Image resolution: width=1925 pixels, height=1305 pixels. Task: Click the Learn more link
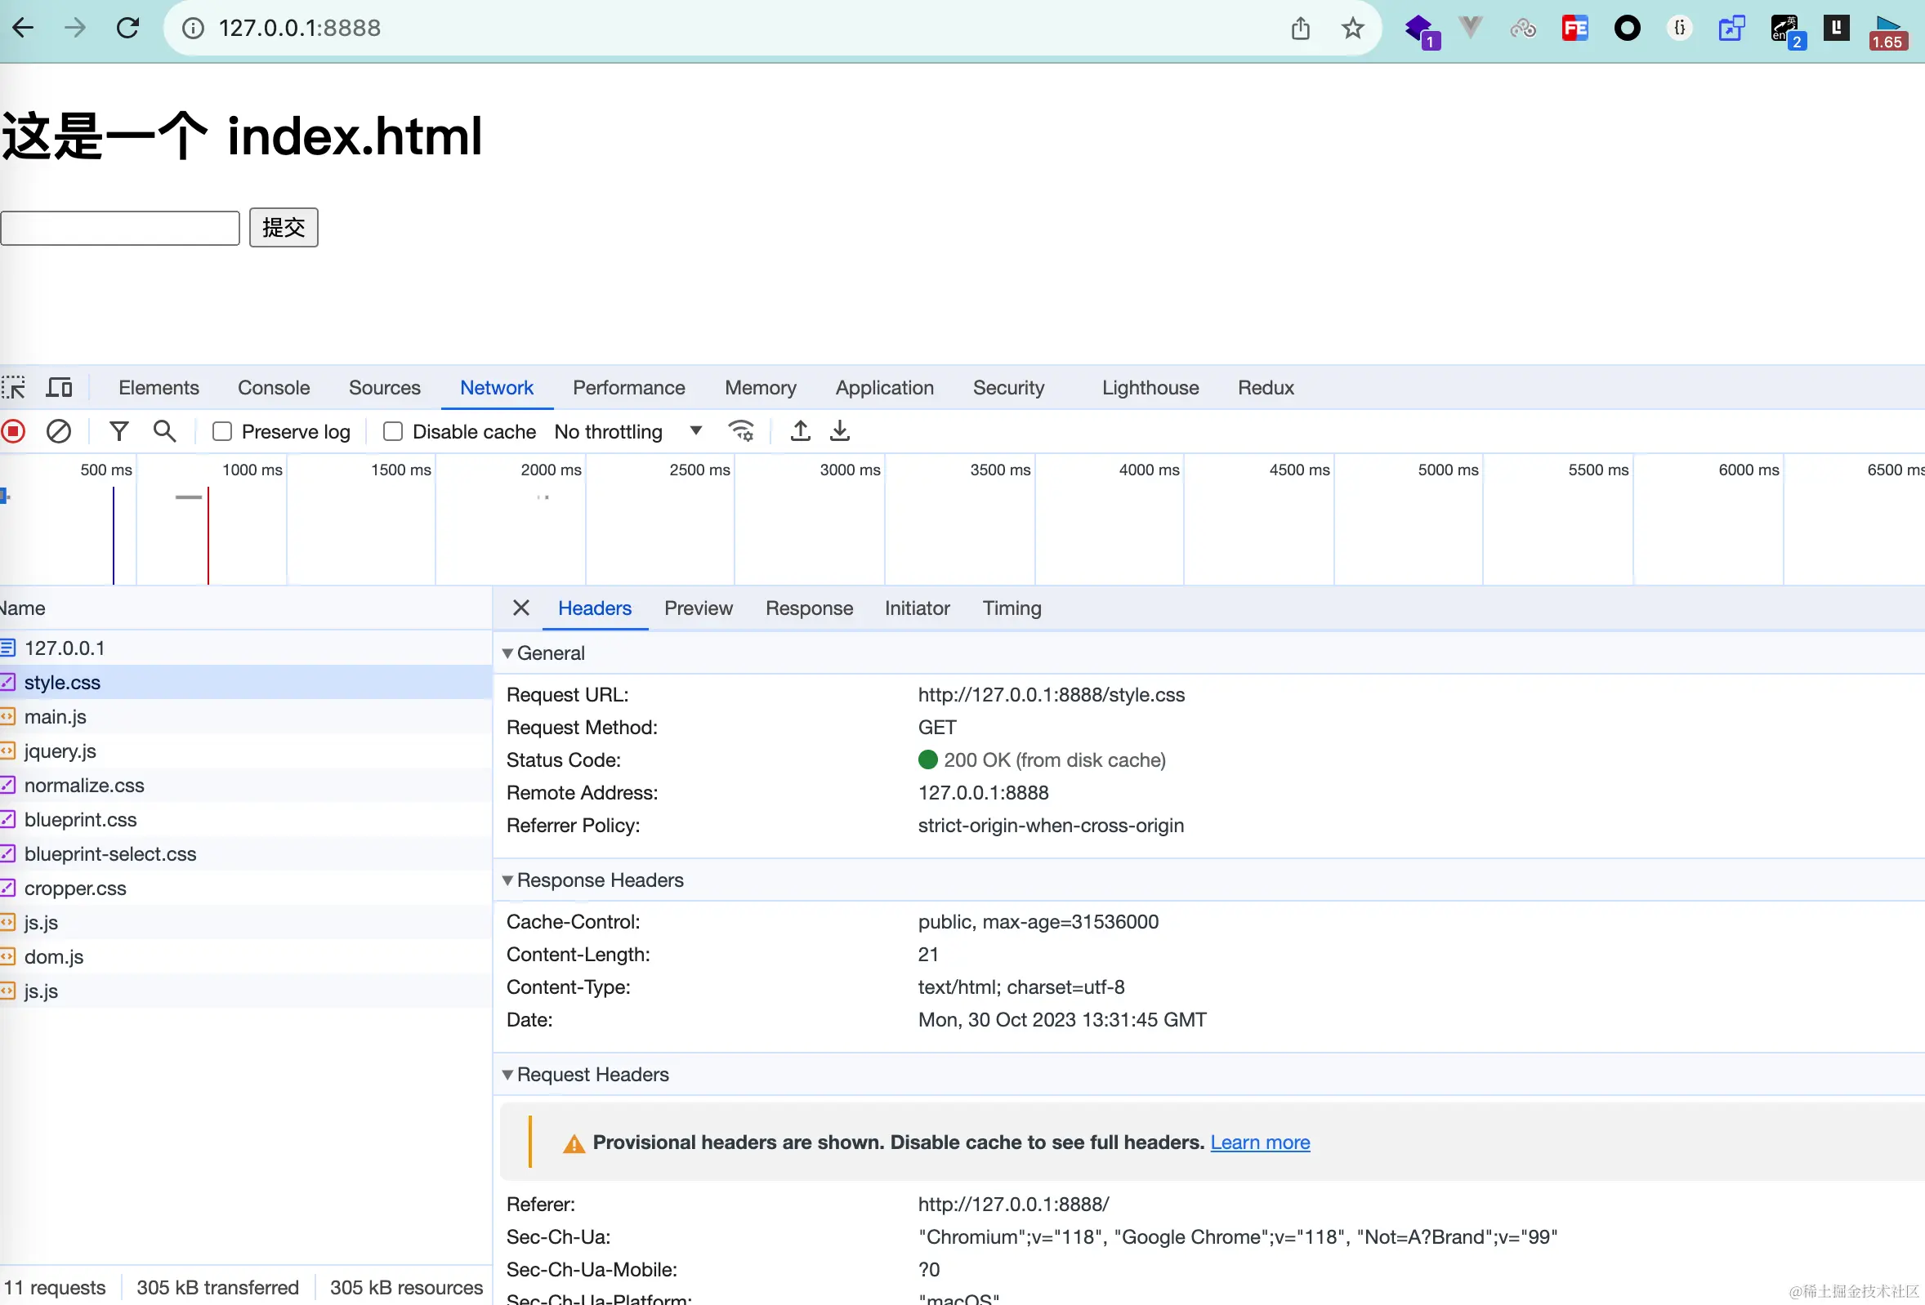click(1259, 1142)
